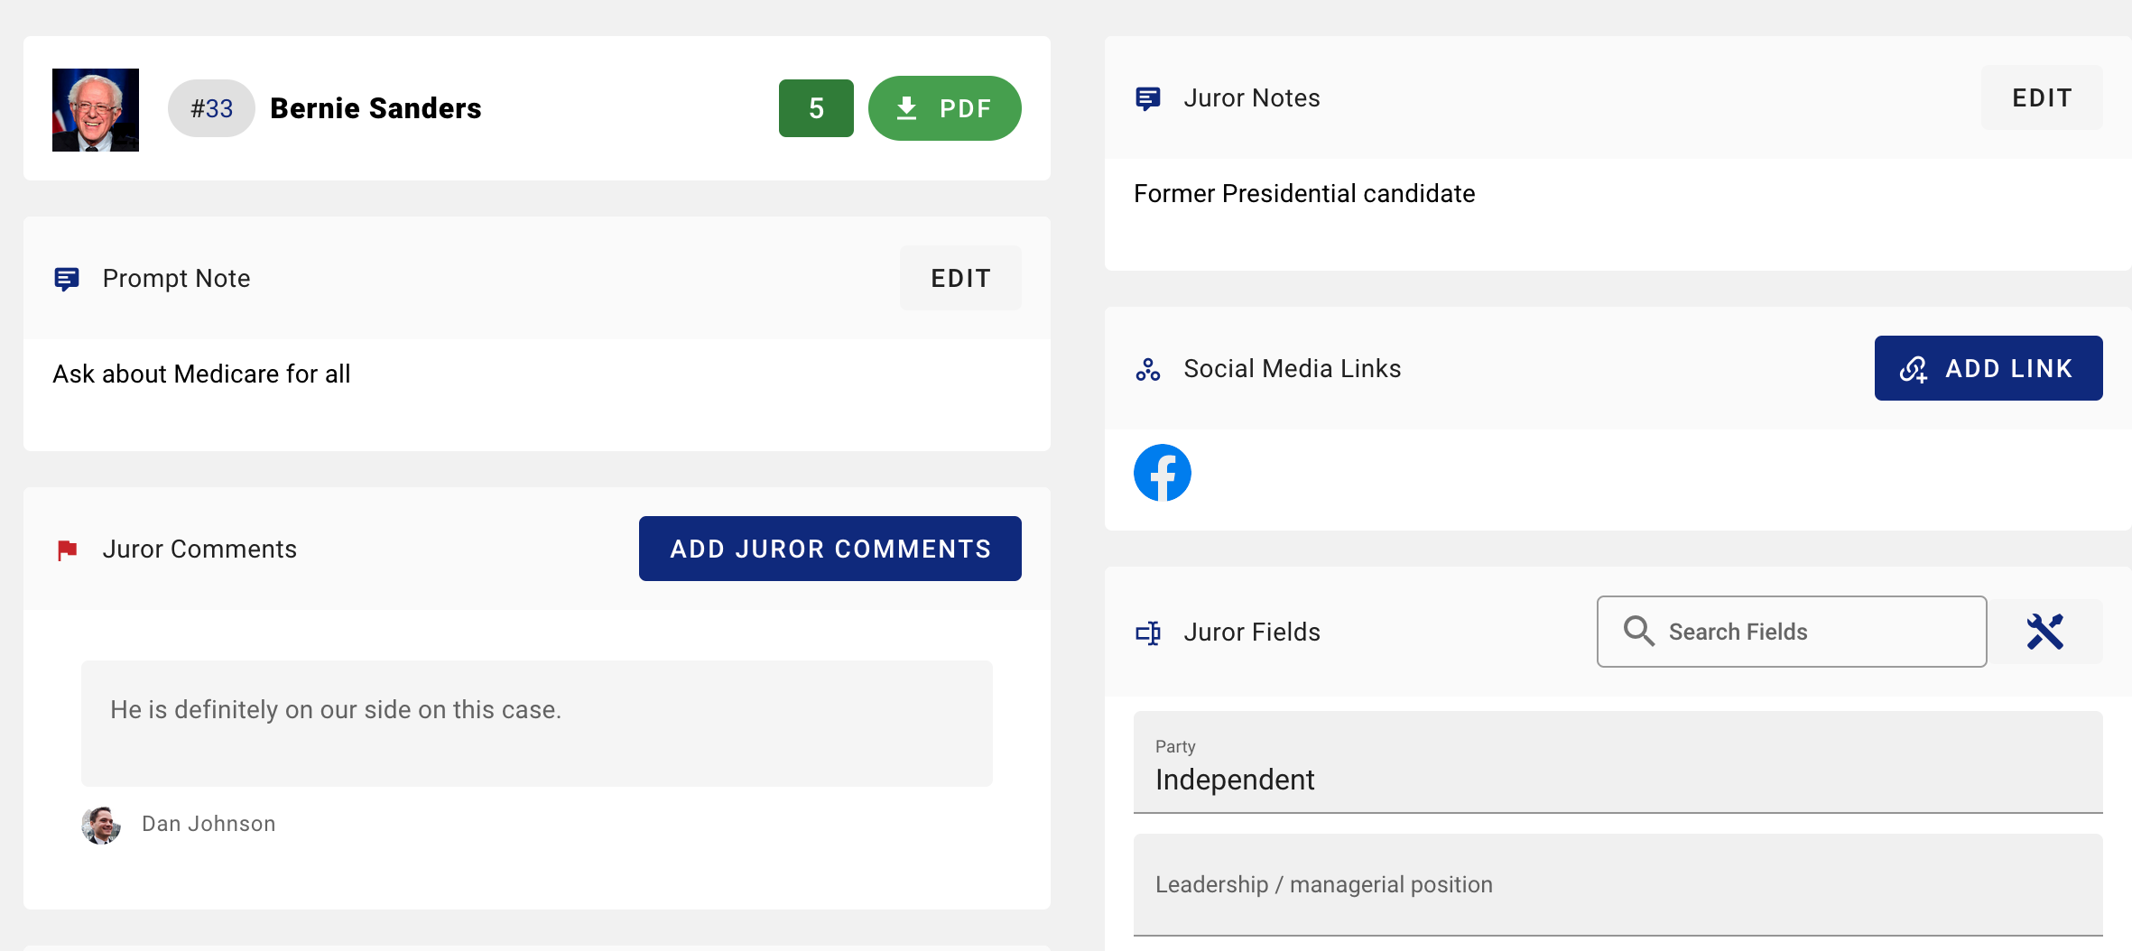Click the ADD LINK button
The image size is (2132, 951).
click(x=1988, y=368)
